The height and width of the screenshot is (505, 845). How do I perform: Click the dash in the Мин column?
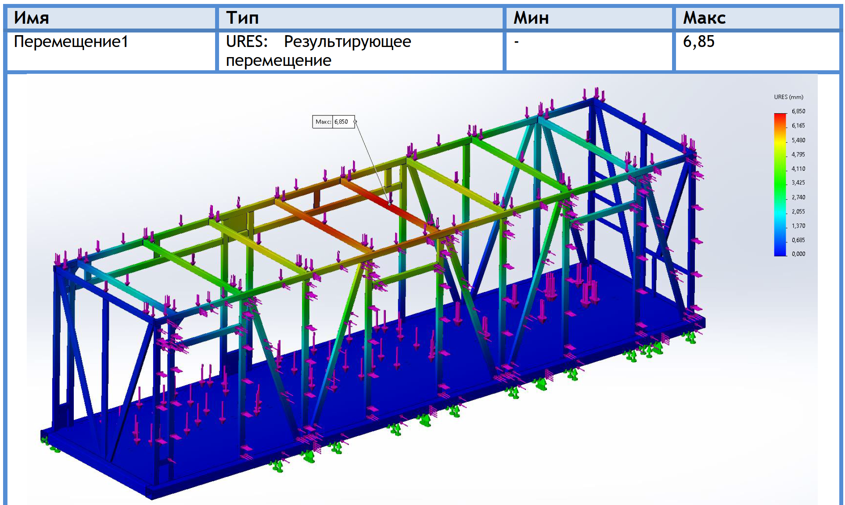pos(517,42)
